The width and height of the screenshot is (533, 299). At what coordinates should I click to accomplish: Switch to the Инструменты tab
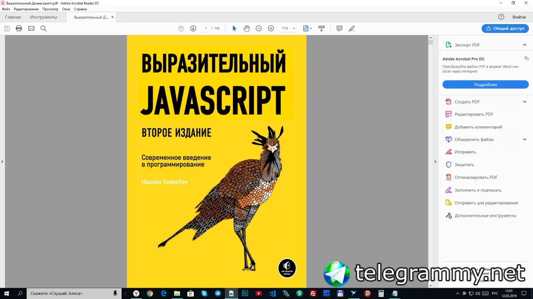tap(44, 17)
